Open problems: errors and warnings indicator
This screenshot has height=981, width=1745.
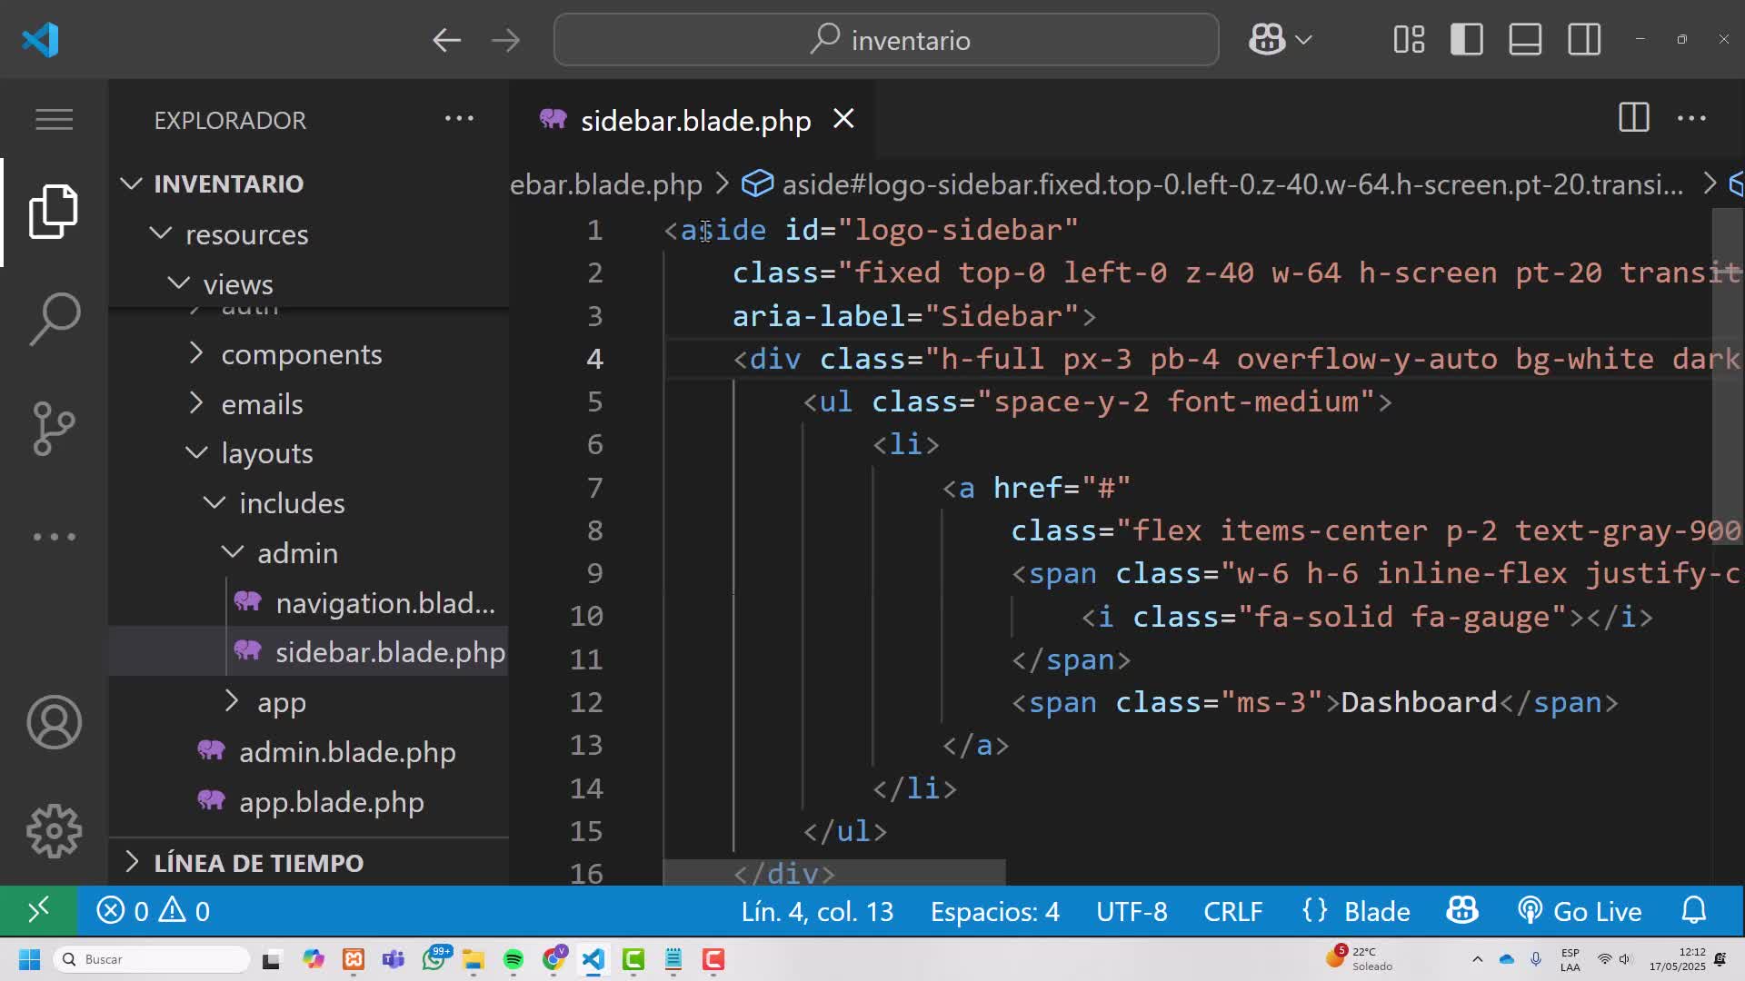[153, 911]
